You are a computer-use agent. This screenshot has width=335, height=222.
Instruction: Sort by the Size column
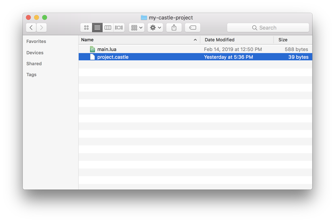[x=293, y=40]
